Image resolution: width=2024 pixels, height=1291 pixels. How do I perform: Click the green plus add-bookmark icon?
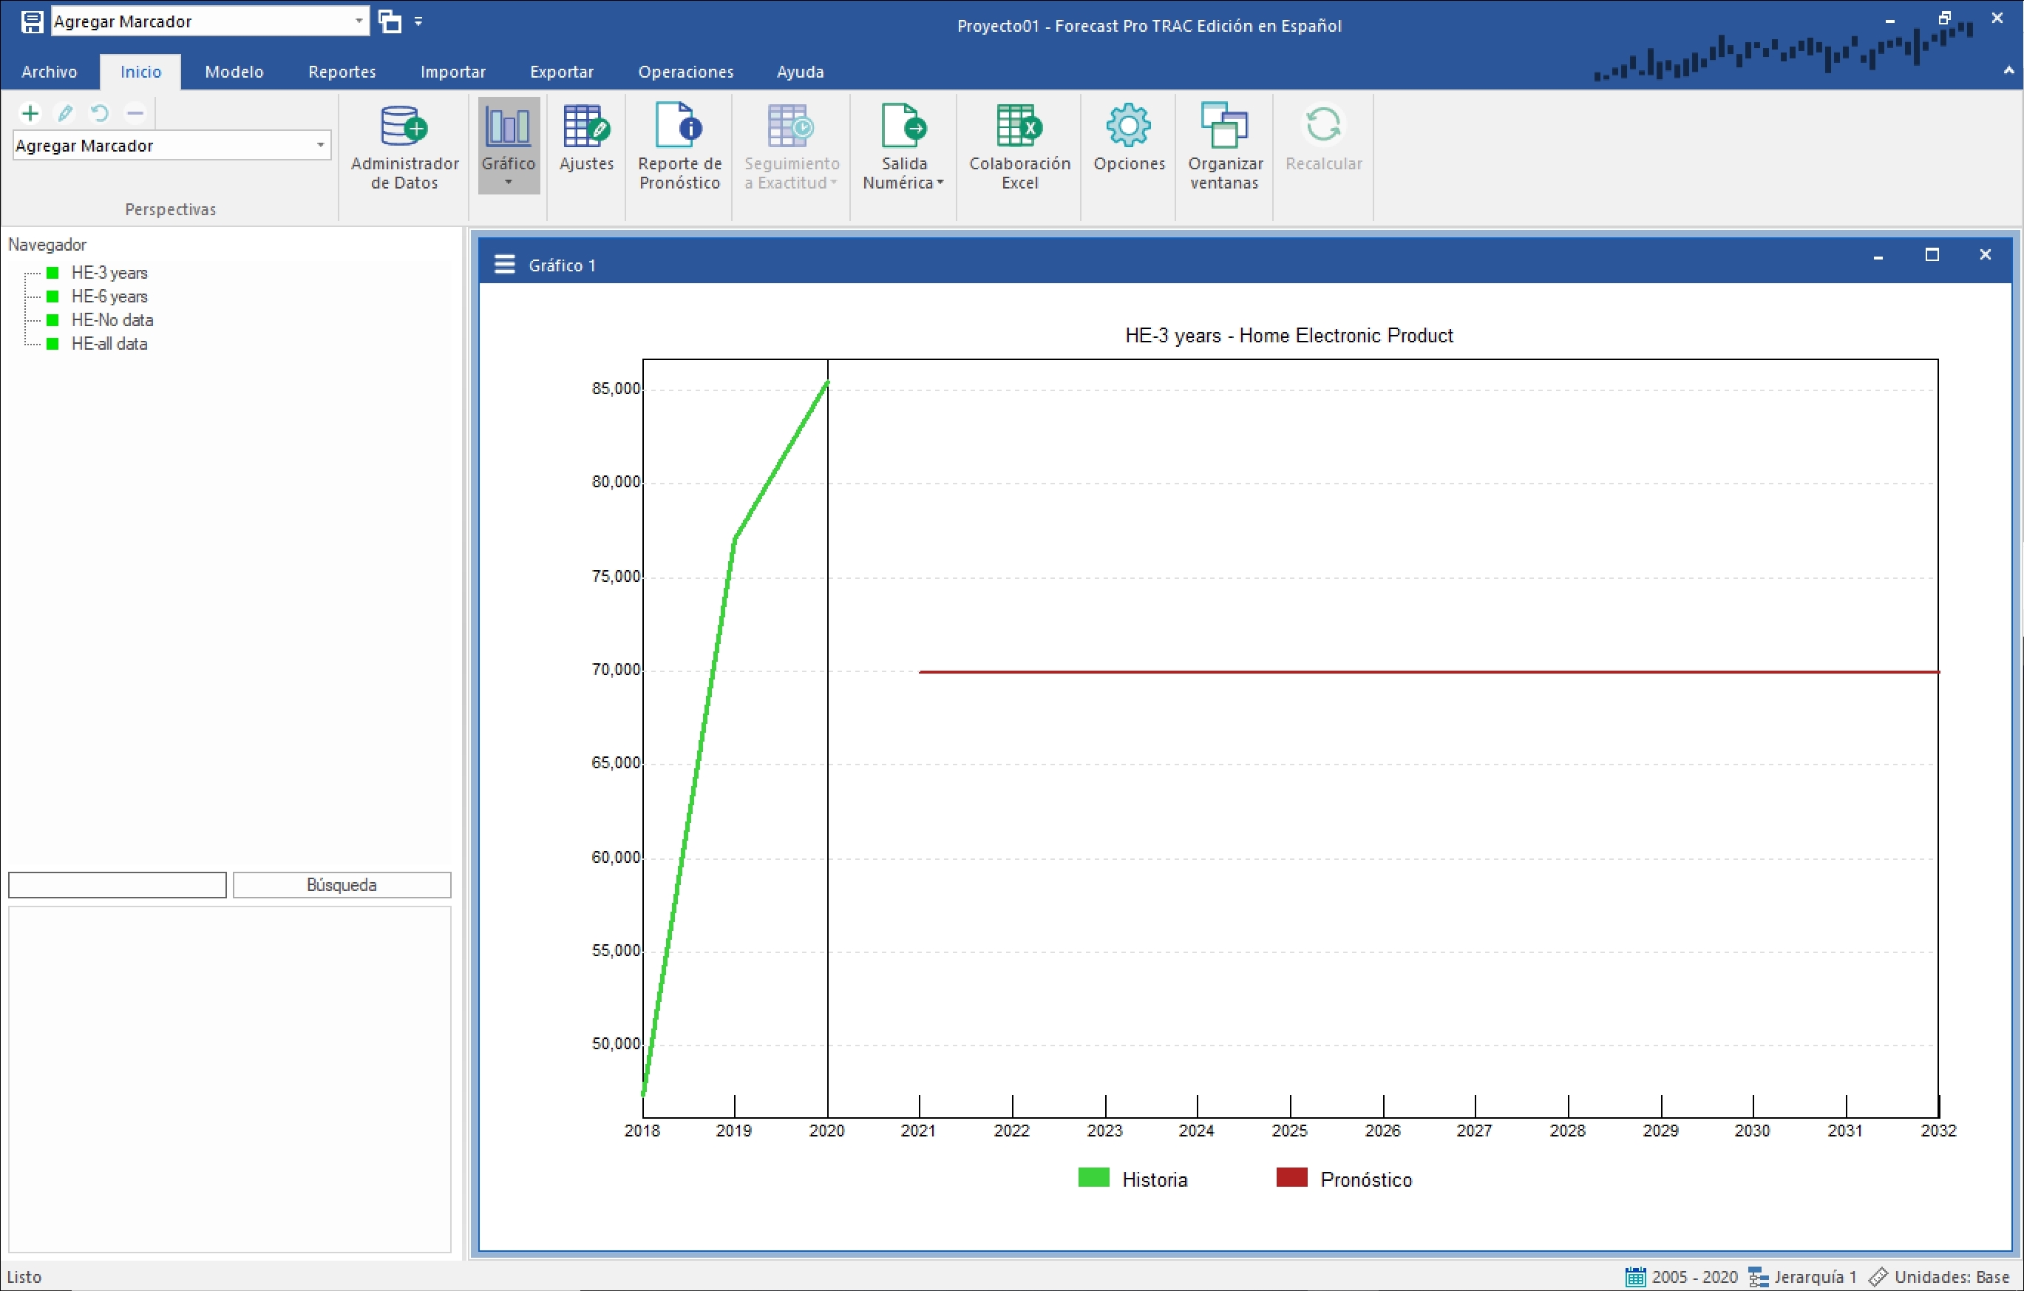point(30,112)
